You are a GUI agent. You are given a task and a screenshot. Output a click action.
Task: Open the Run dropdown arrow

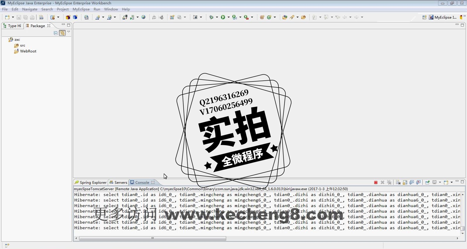pyautogui.click(x=229, y=17)
